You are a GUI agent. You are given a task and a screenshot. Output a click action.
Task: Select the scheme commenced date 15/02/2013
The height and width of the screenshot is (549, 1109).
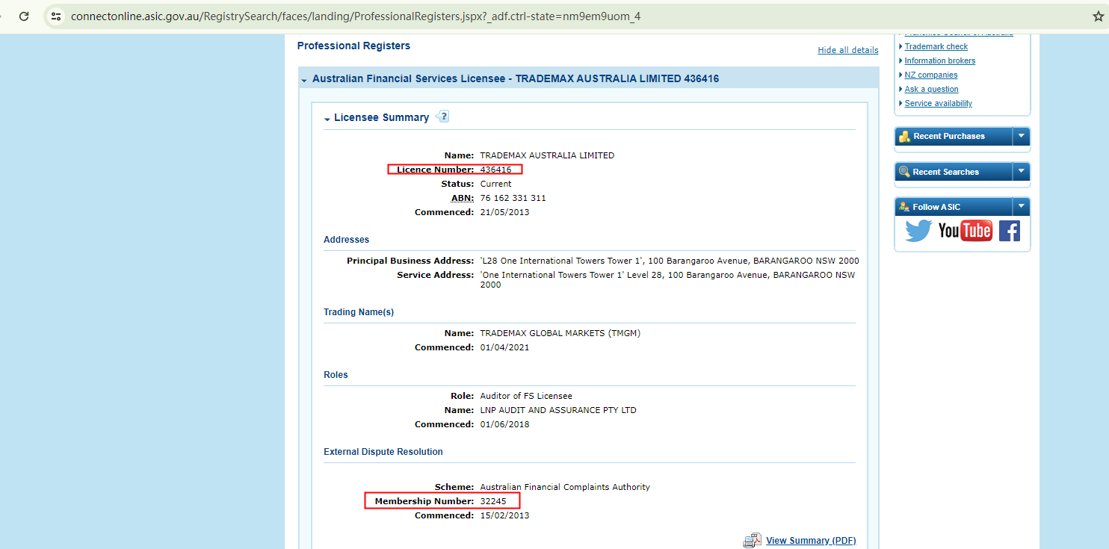504,515
